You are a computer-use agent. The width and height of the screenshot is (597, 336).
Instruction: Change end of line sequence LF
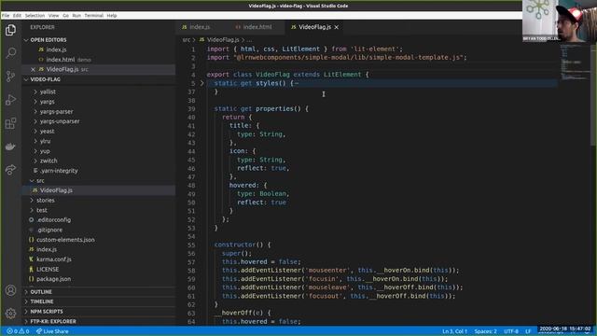(x=528, y=331)
